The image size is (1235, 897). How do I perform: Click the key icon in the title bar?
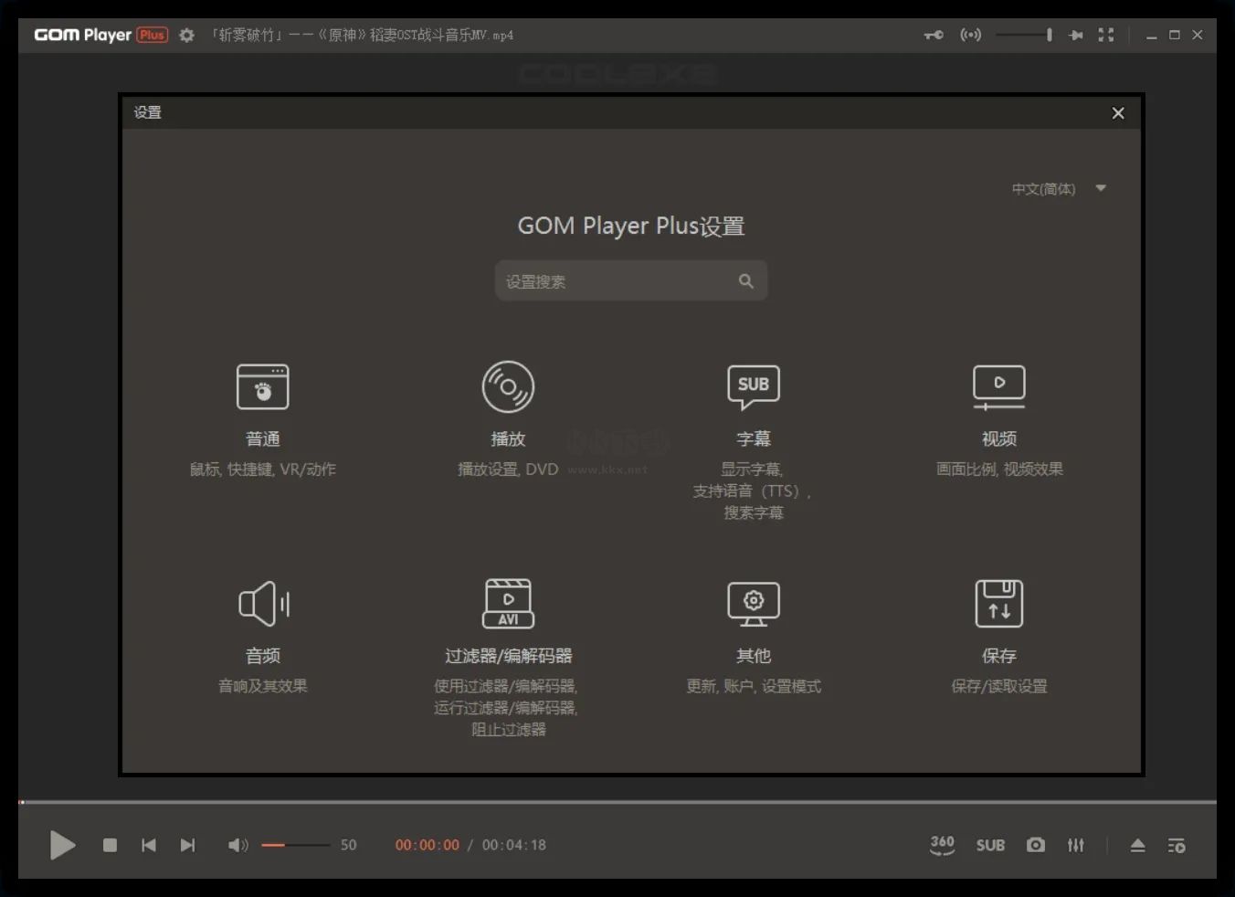(x=934, y=35)
